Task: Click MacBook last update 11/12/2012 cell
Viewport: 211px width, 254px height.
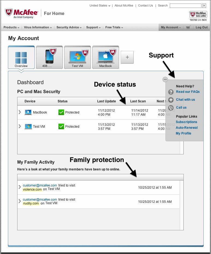Action: click(x=106, y=112)
